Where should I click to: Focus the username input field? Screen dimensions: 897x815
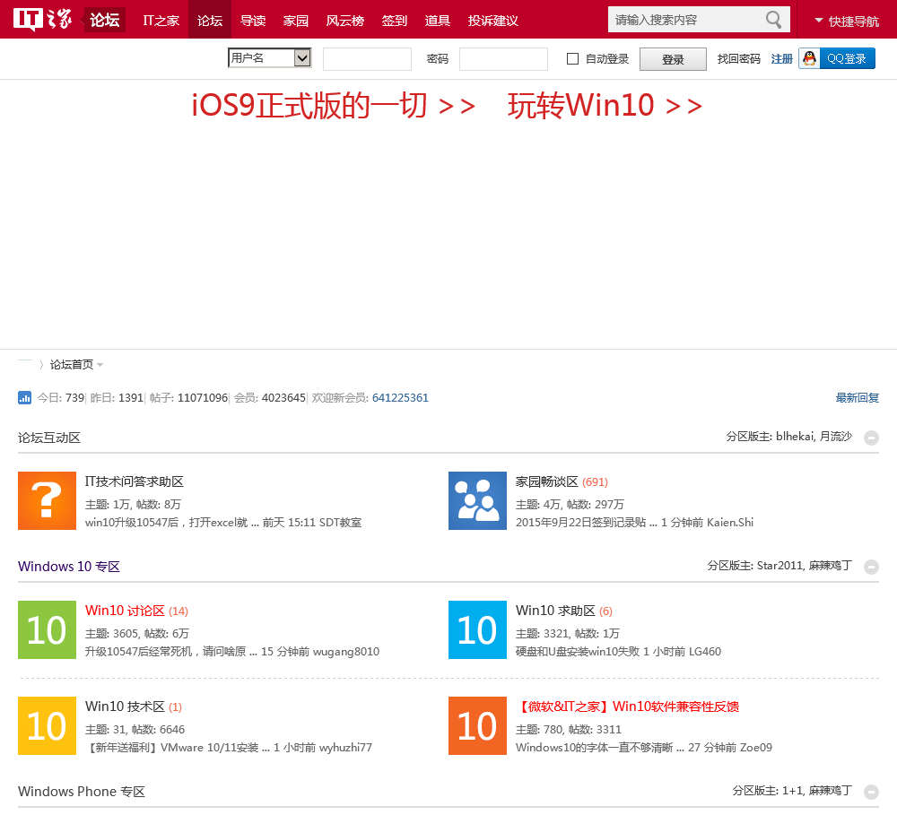(367, 59)
